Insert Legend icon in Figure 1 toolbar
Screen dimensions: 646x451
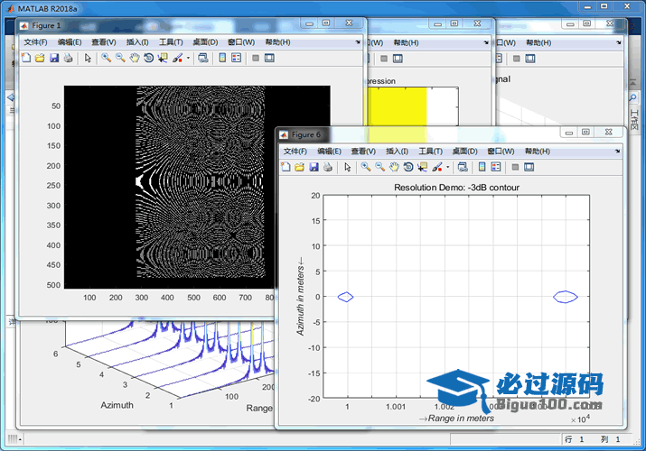click(237, 58)
